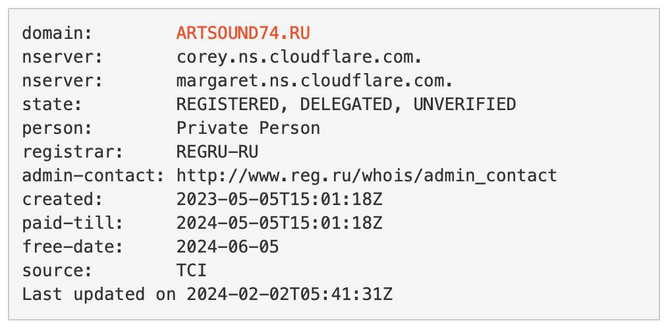Click the free-date value 2024-06-05

tap(227, 247)
